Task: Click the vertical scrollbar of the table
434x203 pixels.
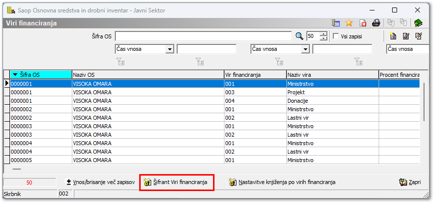Action: pos(424,101)
